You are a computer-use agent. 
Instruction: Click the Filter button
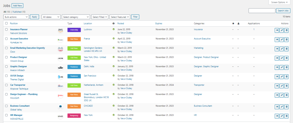click(135, 17)
